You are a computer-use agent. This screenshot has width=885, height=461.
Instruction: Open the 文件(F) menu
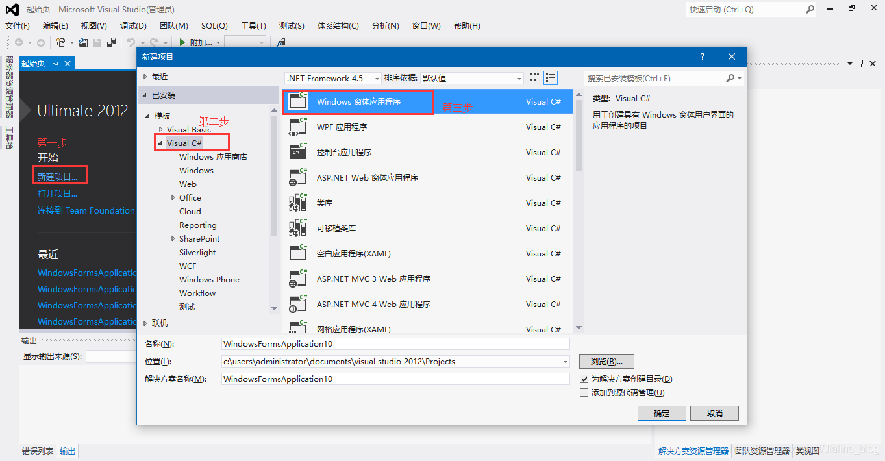[18, 26]
